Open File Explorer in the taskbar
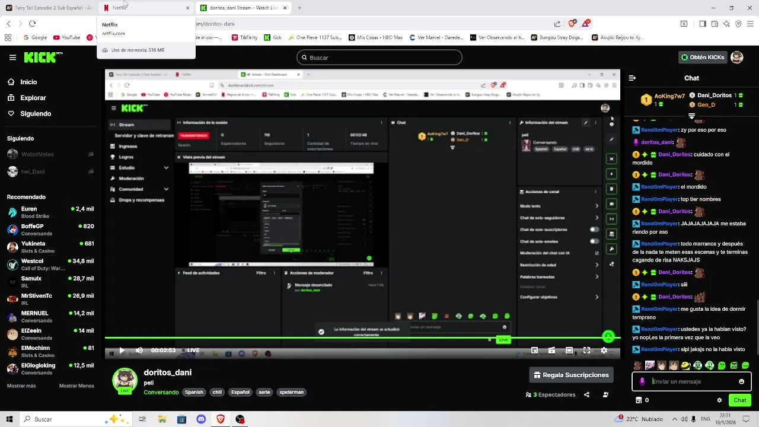 point(162,419)
